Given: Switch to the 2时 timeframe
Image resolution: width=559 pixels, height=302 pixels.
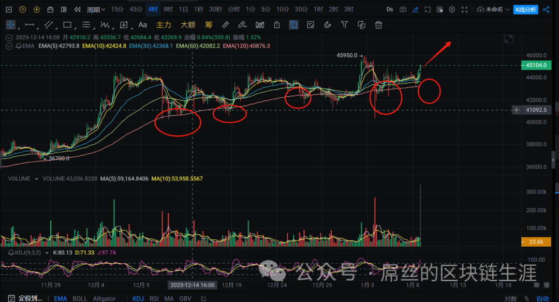Looking at the screenshot, I should (333, 9).
